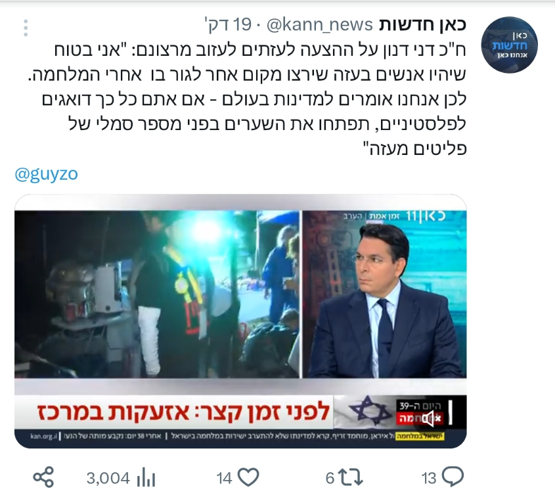Open the three-dot more options menu
The image size is (555, 503).
26,28
